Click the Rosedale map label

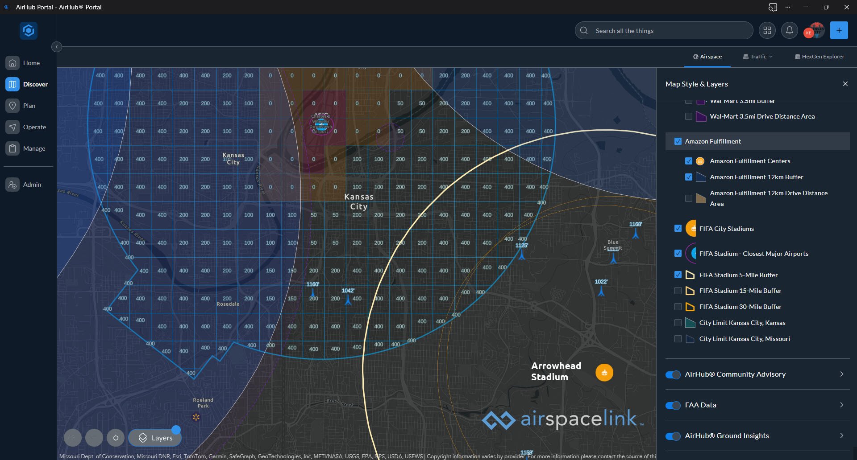coord(228,304)
